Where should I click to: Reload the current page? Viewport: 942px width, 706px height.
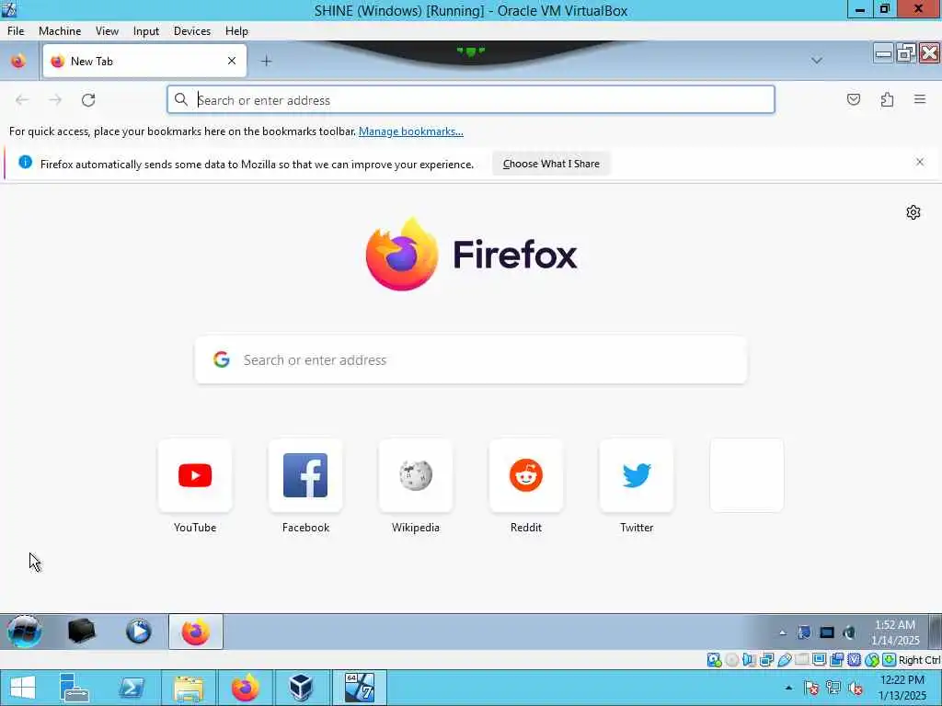pyautogui.click(x=88, y=99)
